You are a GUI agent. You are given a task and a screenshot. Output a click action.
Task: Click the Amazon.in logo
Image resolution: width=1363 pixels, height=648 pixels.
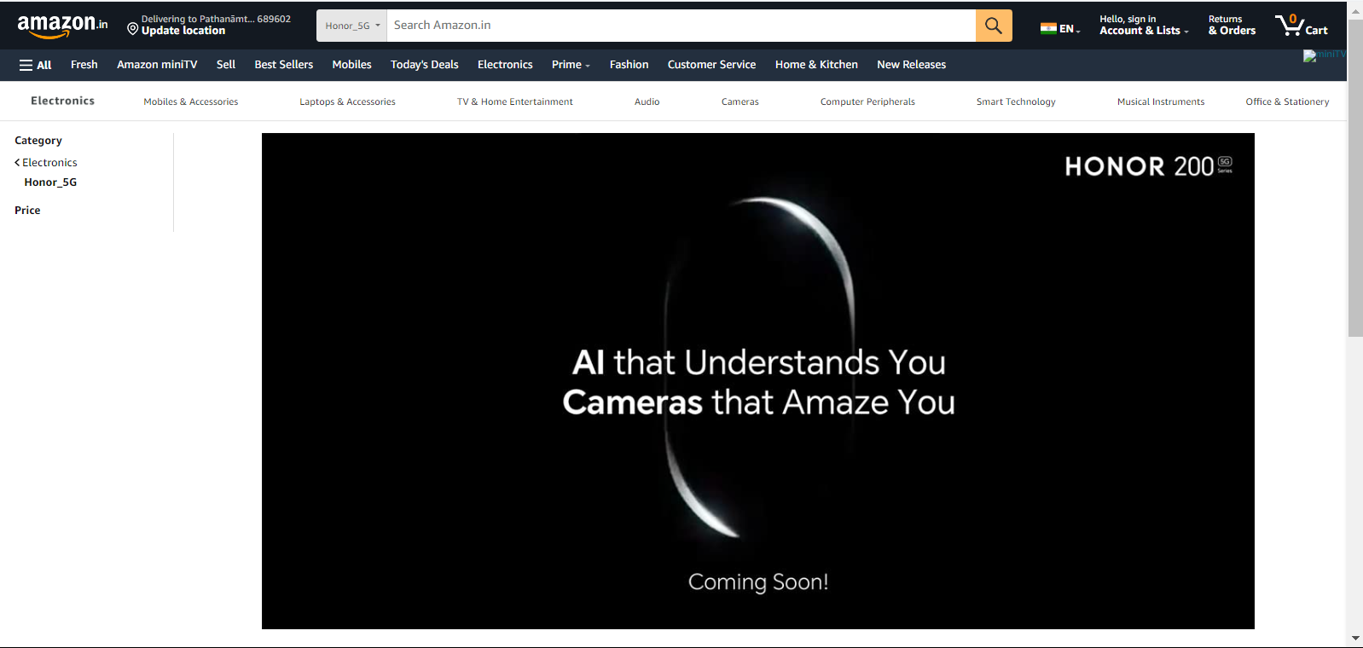coord(62,26)
